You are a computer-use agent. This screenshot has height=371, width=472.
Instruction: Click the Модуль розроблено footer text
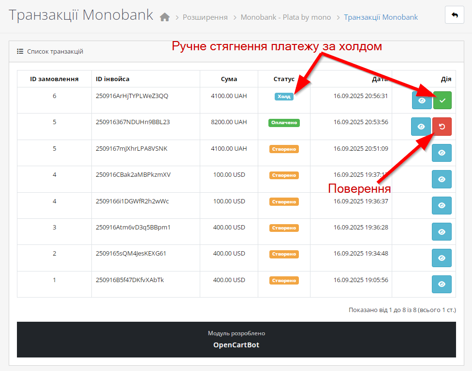pyautogui.click(x=236, y=333)
